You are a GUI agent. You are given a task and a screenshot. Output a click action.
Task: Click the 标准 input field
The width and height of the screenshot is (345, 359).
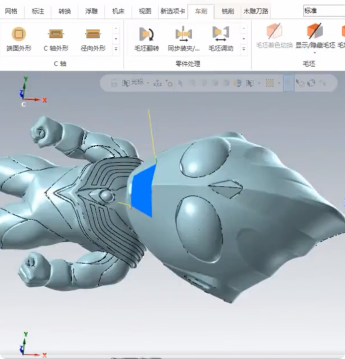click(323, 11)
